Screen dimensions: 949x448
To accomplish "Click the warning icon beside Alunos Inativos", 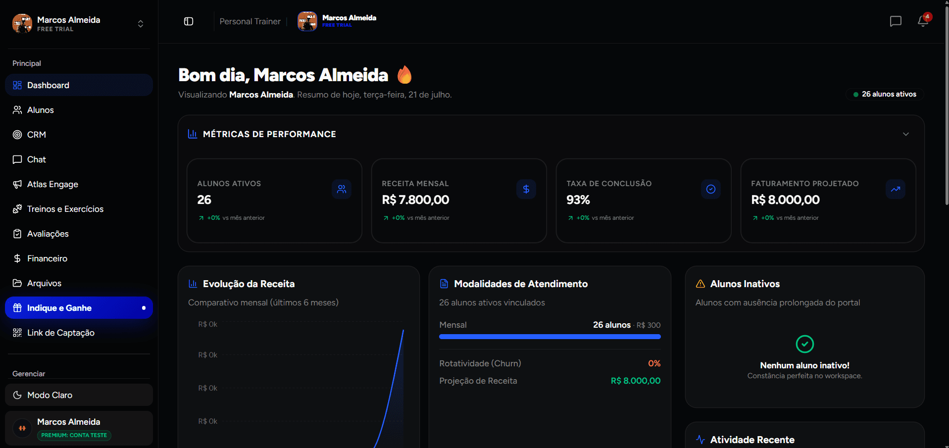I will pyautogui.click(x=700, y=284).
